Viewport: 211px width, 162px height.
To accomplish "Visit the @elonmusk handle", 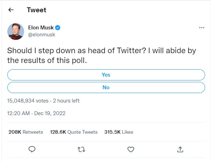I will coord(42,35).
